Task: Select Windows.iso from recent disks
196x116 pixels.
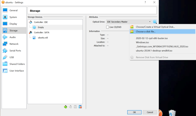Action: [142, 42]
